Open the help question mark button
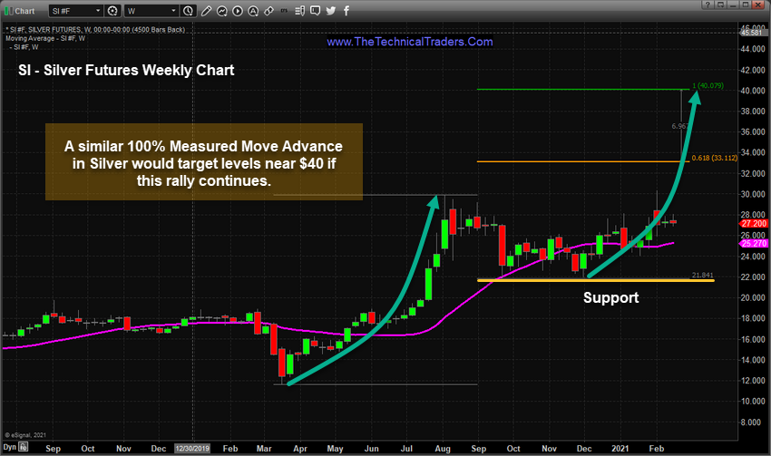The width and height of the screenshot is (771, 456). [708, 5]
